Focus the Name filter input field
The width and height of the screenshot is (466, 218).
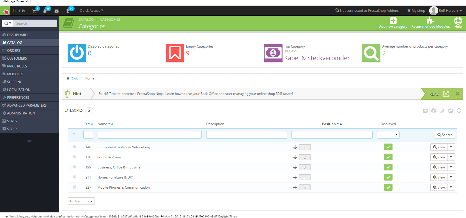point(150,135)
